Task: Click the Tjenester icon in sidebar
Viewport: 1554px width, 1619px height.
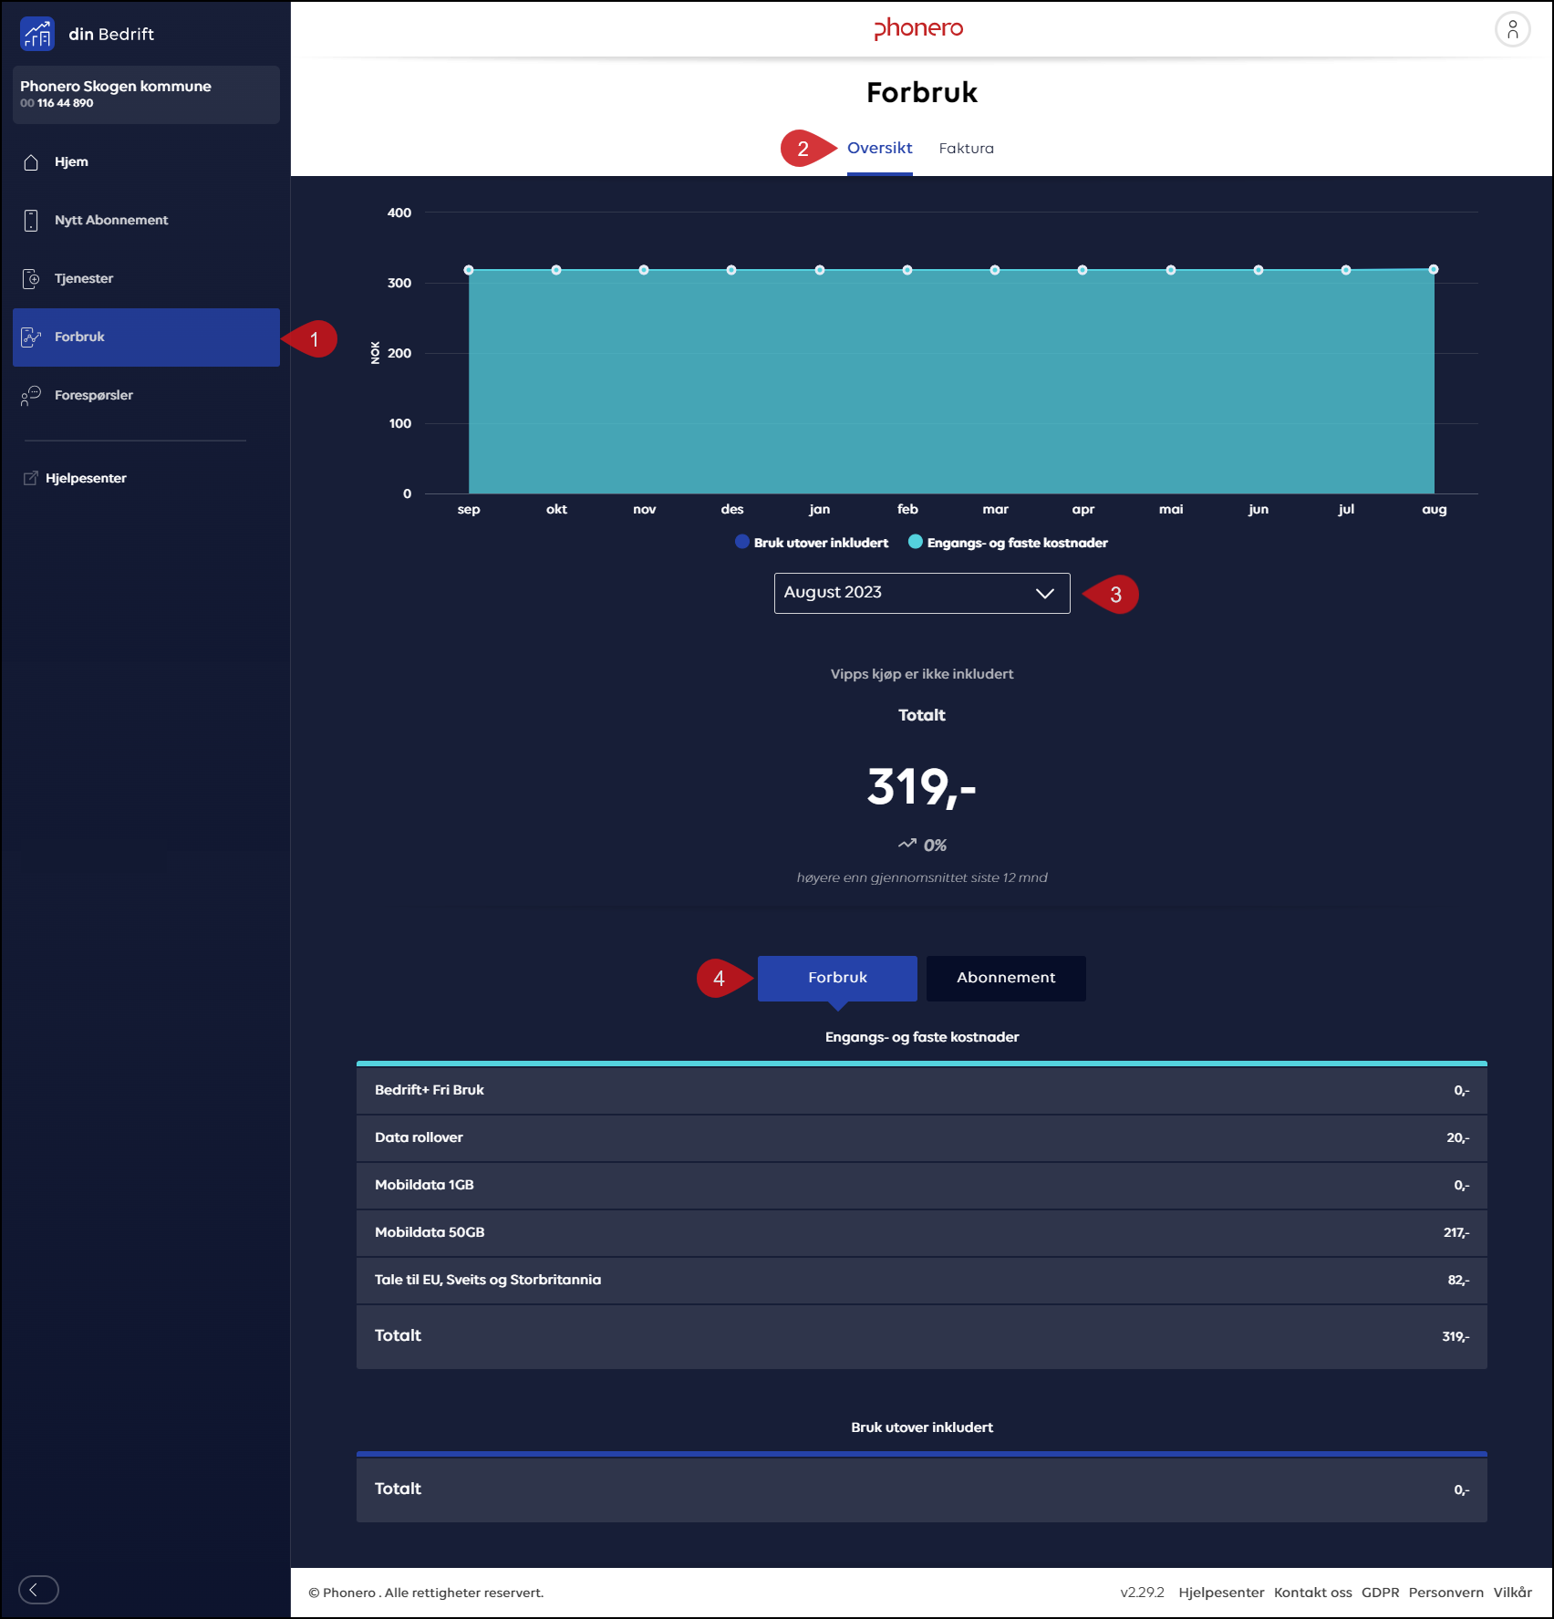Action: click(x=31, y=279)
